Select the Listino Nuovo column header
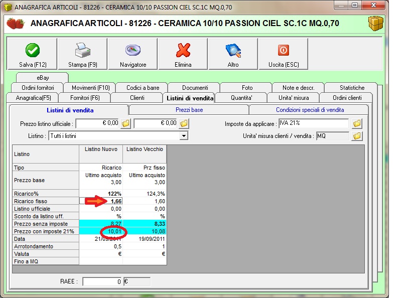 pos(101,154)
